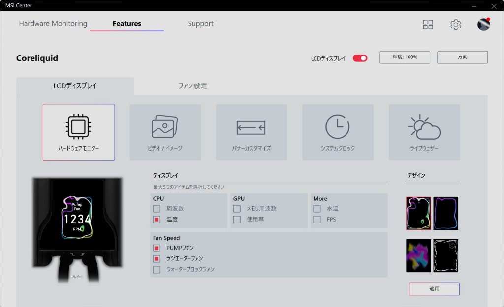Pick the Live Weather cloud icon
The height and width of the screenshot is (307, 504).
point(424,128)
